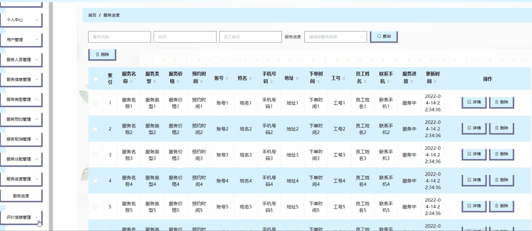532x231 pixels.
Task: Focus the 员工姓名 search field
Action: pos(250,37)
